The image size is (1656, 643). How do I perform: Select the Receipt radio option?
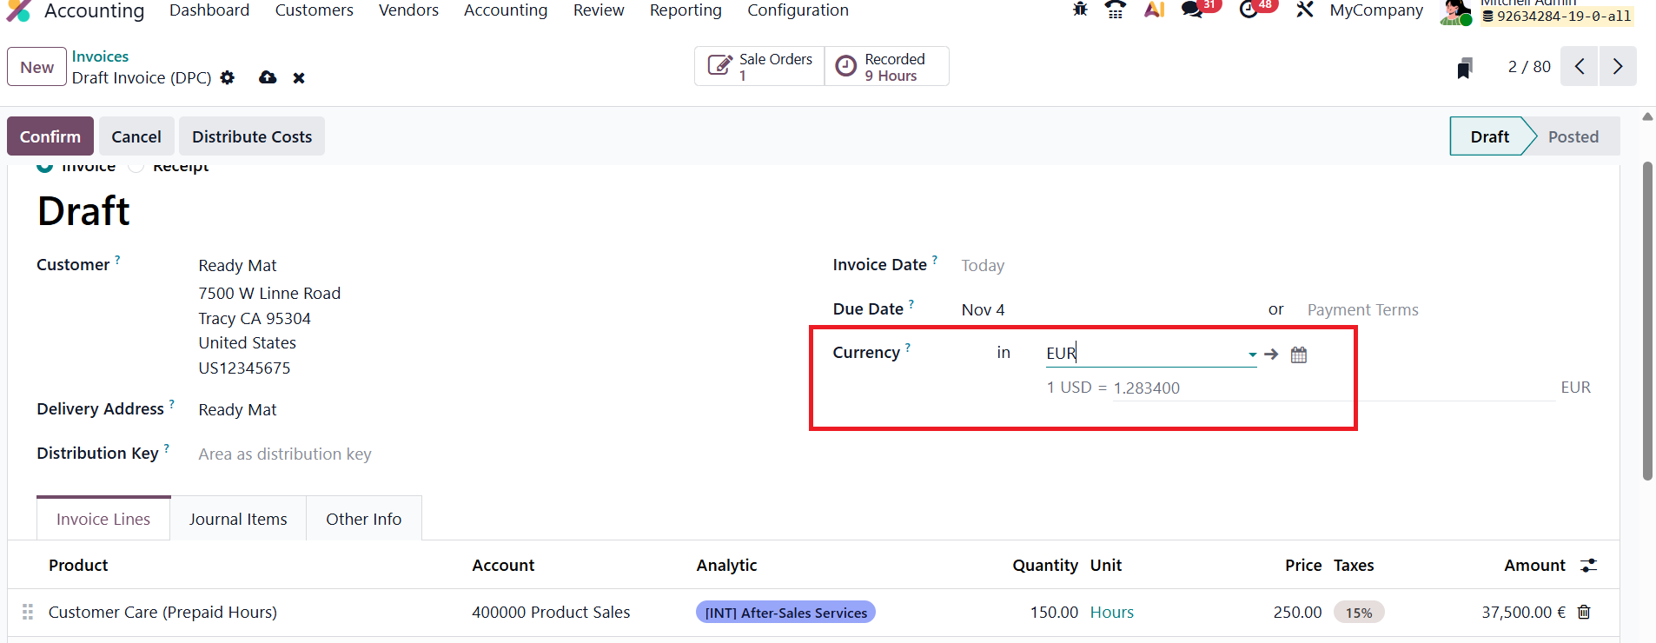tap(136, 166)
